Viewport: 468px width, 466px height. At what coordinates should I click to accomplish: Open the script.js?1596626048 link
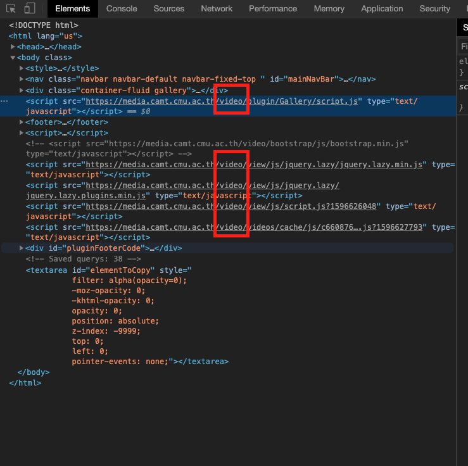[231, 206]
